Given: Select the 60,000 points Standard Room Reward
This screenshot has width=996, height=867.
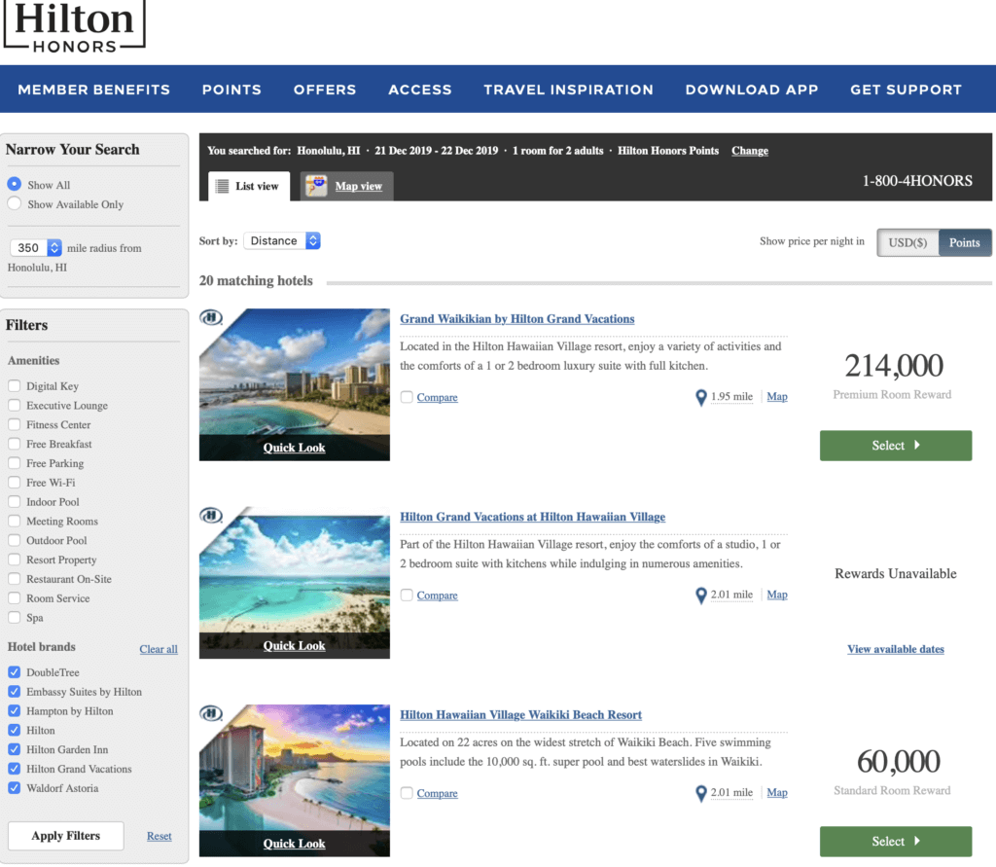Looking at the screenshot, I should [x=896, y=842].
